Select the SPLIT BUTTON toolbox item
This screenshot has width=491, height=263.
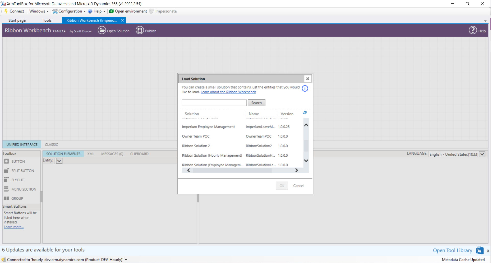click(x=22, y=171)
